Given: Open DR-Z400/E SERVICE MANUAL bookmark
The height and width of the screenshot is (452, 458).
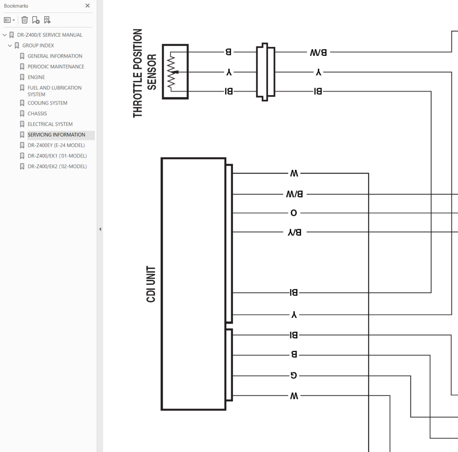Looking at the screenshot, I should point(50,35).
